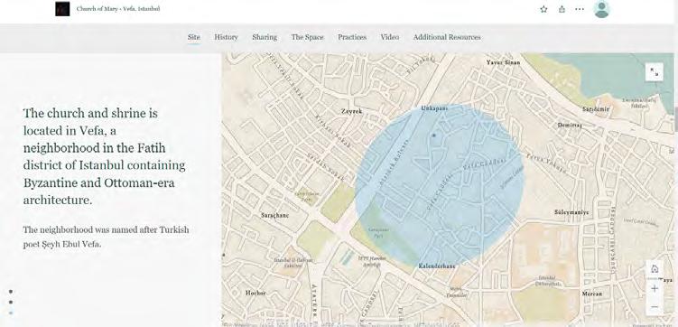
Task: Click the Kalenderhane label on the map
Action: click(437, 266)
